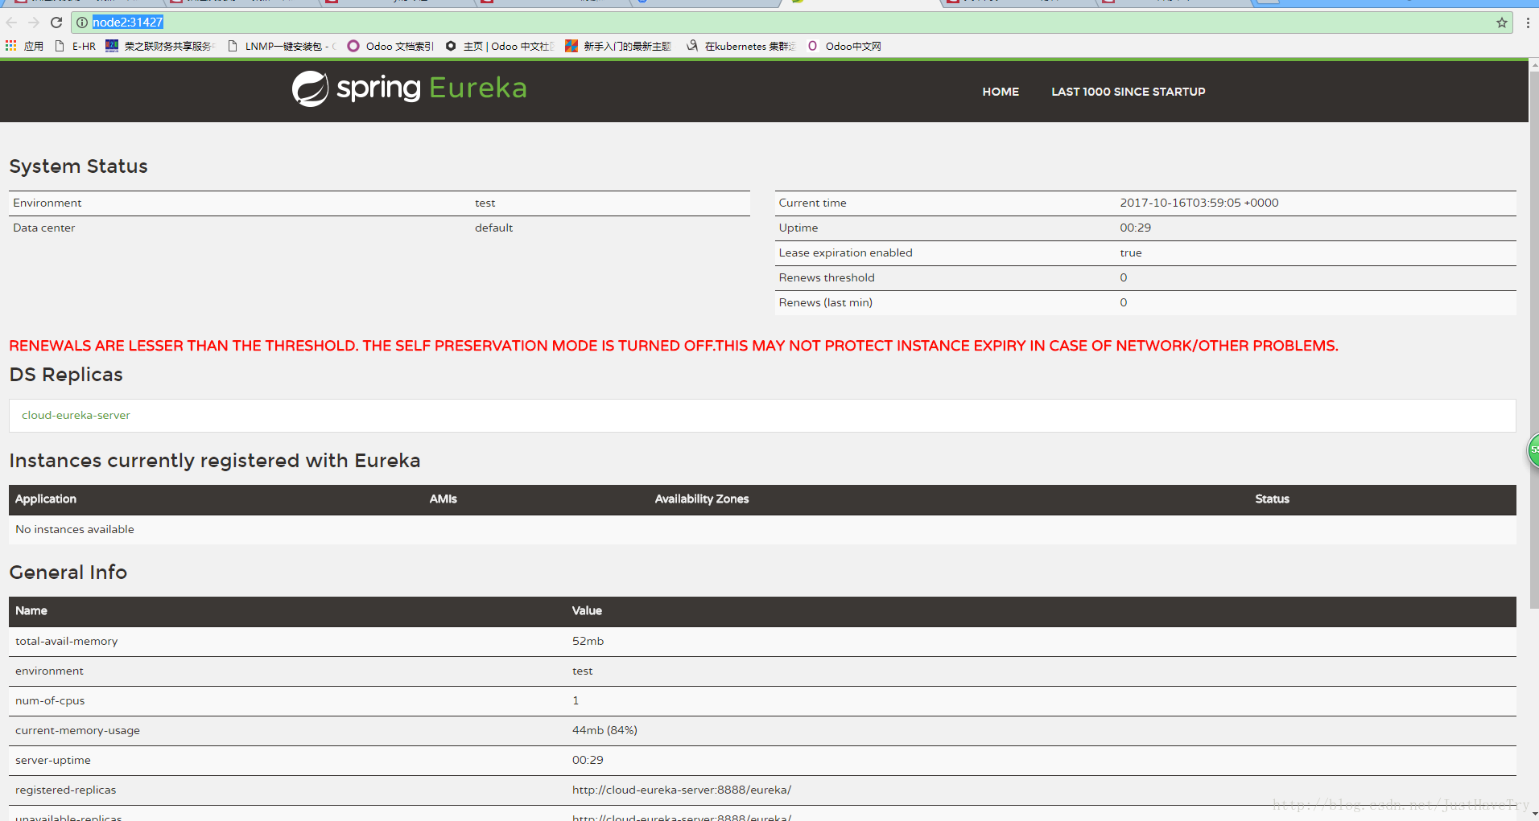Open the Odoo 文档索引 bookmark

(x=390, y=46)
